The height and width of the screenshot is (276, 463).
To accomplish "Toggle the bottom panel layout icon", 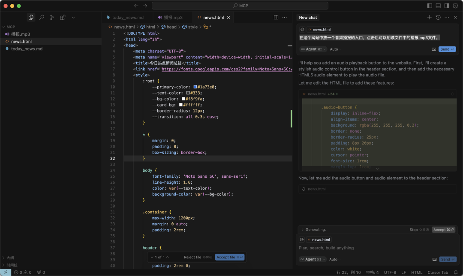I will click(438, 6).
